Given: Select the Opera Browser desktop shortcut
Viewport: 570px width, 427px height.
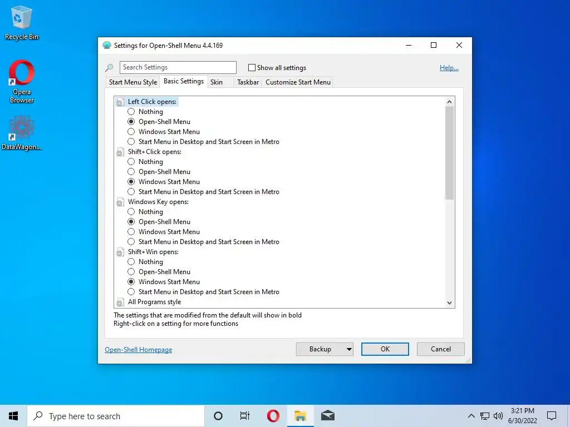Looking at the screenshot, I should coord(22,82).
